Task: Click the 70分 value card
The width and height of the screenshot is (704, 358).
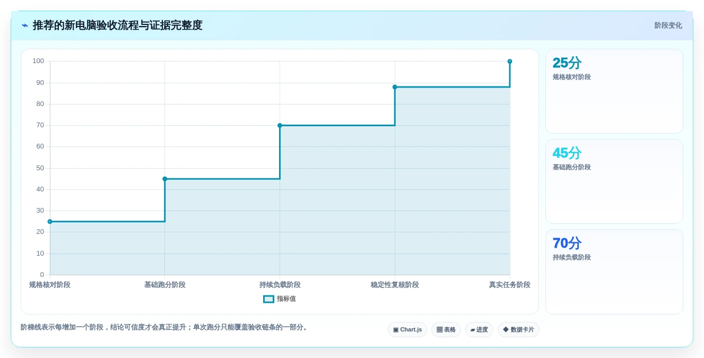Action: click(x=614, y=272)
